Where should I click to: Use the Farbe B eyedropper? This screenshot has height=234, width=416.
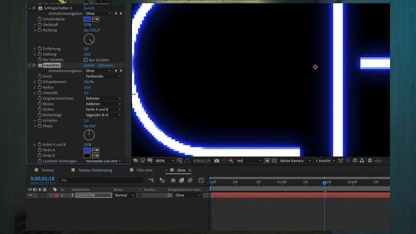pyautogui.click(x=96, y=156)
